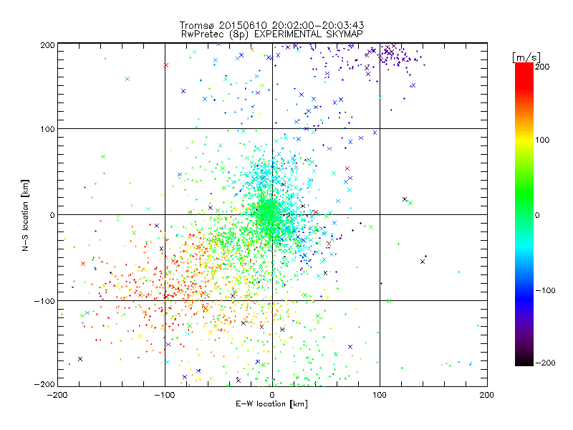Click the x-axis tick label "100"
Screen dimensions: 573x430
coord(380,395)
